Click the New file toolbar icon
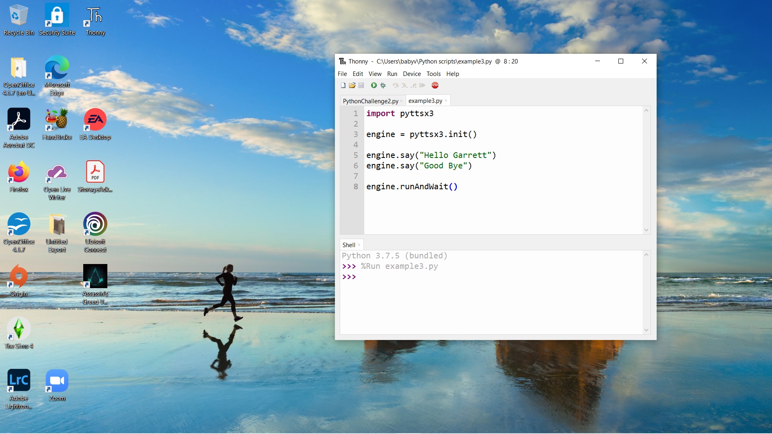 (343, 85)
